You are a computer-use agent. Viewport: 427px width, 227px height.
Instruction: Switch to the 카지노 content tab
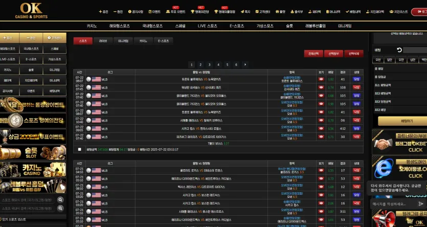click(x=143, y=41)
